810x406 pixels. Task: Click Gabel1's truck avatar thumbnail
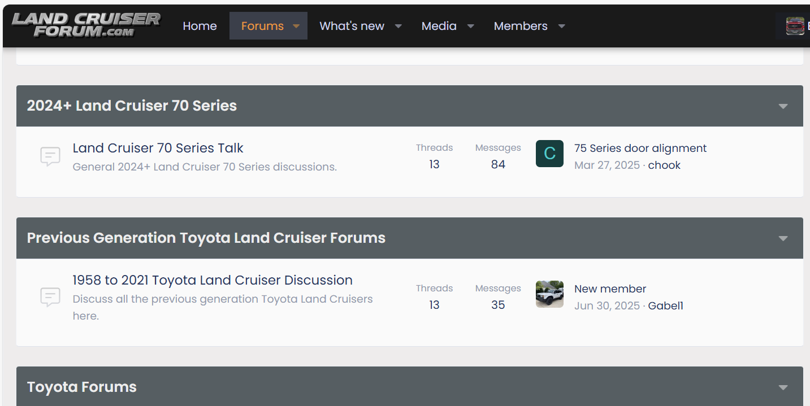point(549,294)
